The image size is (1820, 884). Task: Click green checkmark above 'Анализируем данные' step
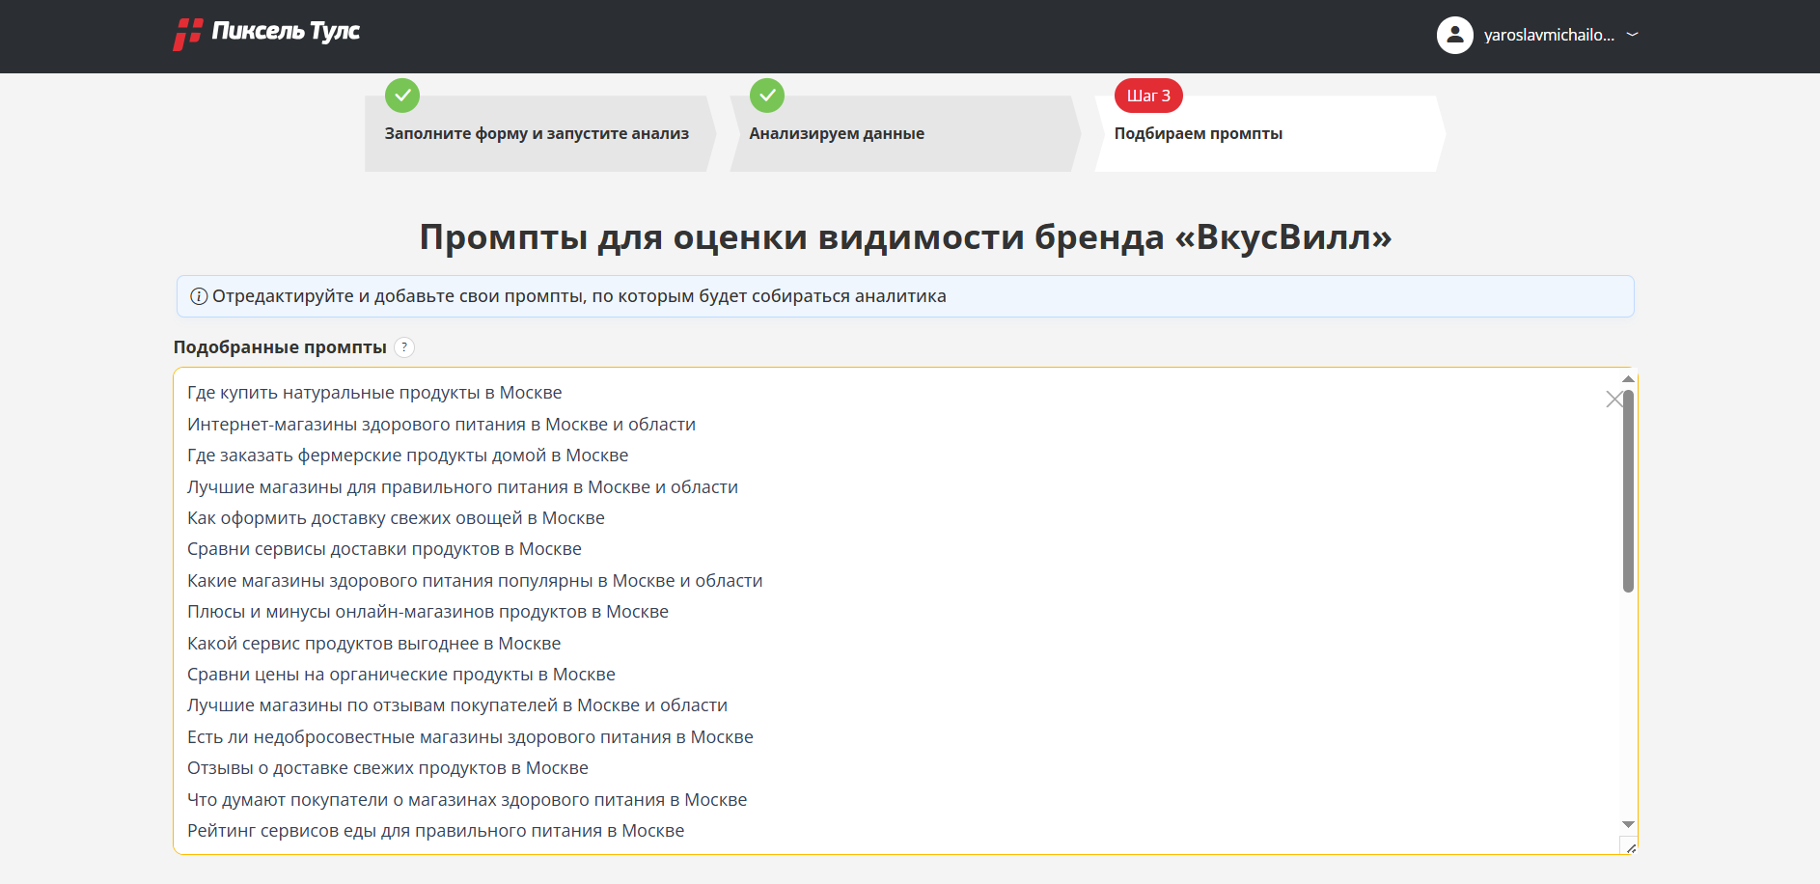tap(767, 96)
